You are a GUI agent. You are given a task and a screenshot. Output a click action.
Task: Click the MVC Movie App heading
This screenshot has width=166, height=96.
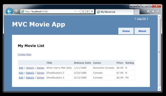pos(39,24)
